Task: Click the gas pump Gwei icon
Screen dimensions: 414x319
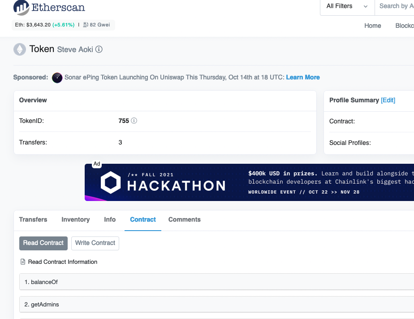Action: point(86,25)
